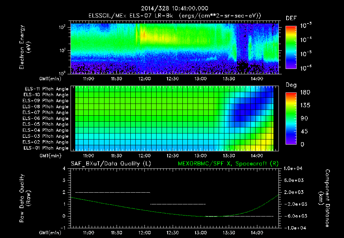Click the 10^1 tick on the energy axis

(x=62, y=50)
